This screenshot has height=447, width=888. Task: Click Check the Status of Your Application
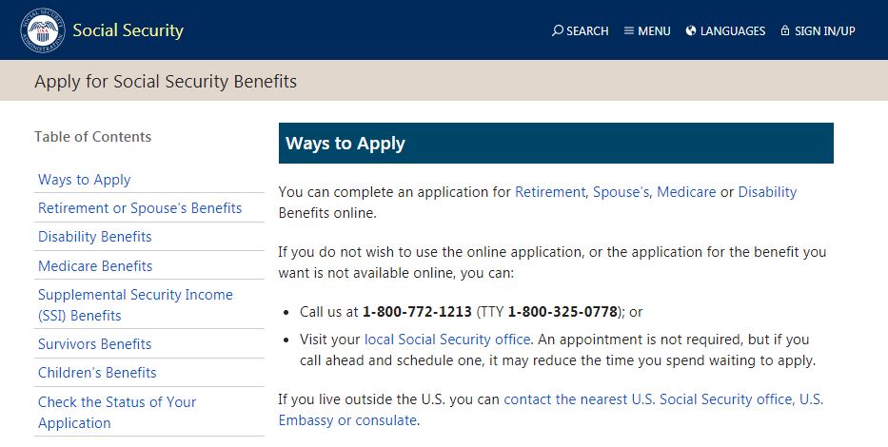pyautogui.click(x=117, y=413)
